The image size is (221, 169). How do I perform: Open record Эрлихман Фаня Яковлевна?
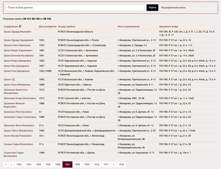click(x=19, y=125)
